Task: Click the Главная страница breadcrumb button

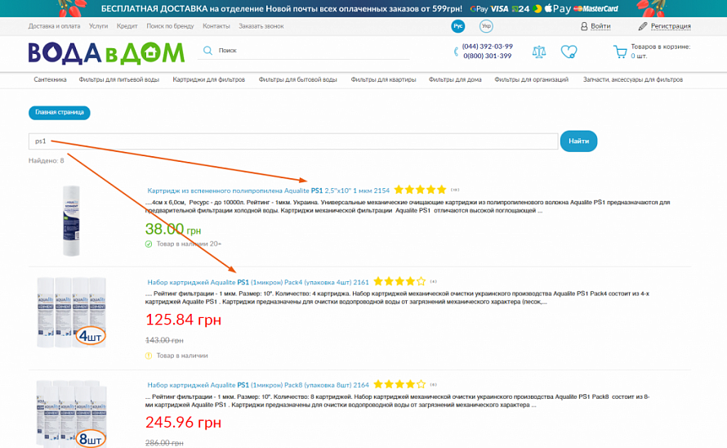Action: click(x=60, y=112)
